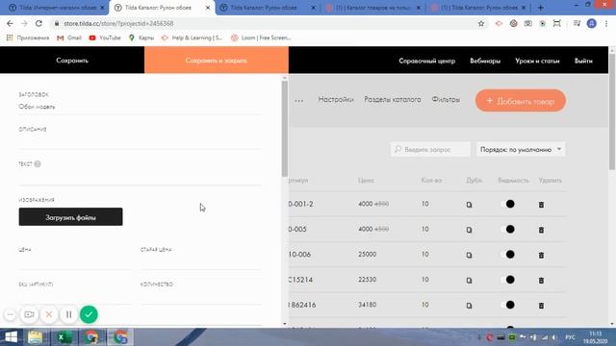Click the price 22530 cell
Image resolution: width=616 pixels, height=346 pixels.
click(367, 280)
